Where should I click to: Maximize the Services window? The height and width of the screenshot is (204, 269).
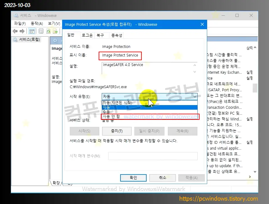pyautogui.click(x=237, y=15)
